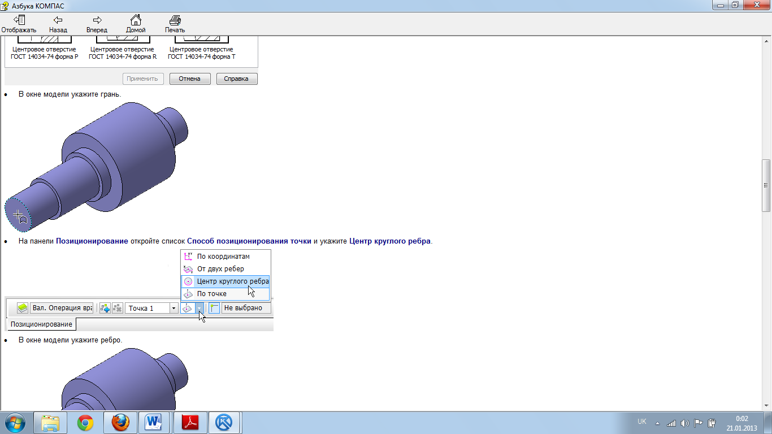
Task: Click the Точка 1 combo box field
Action: pos(151,308)
